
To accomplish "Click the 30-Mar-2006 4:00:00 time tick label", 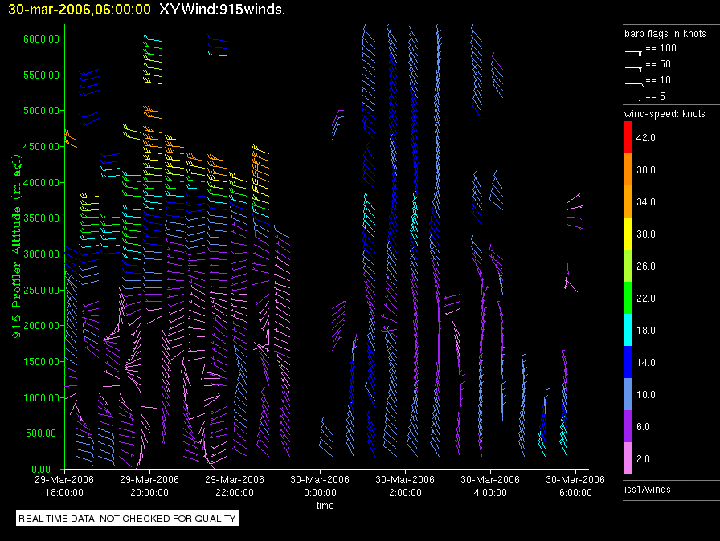I will (x=489, y=486).
